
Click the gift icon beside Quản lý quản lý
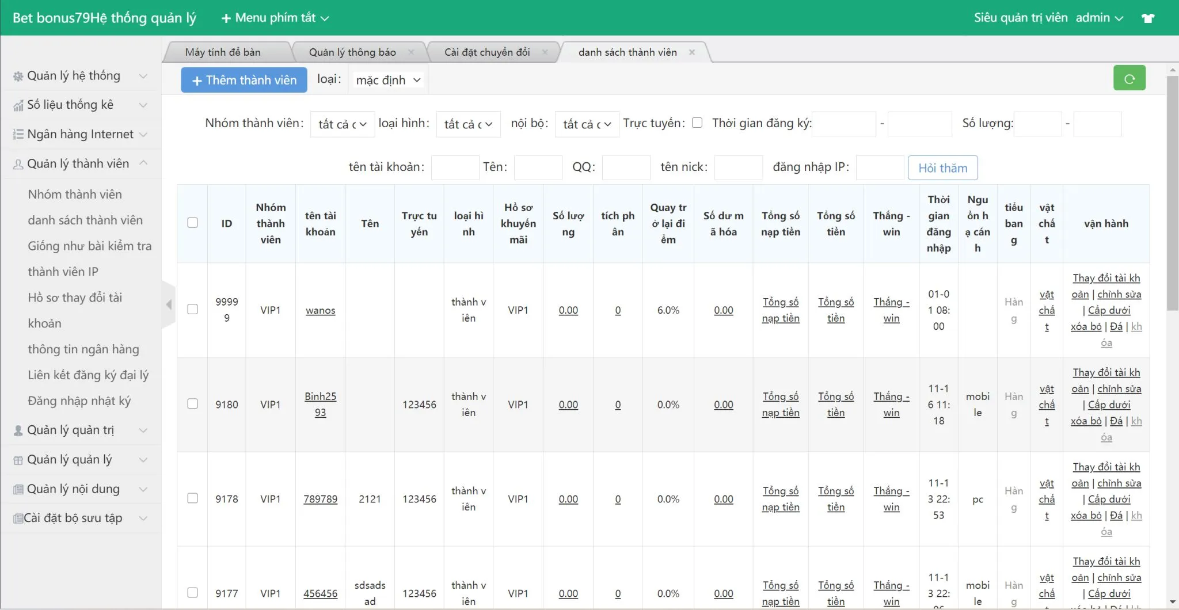18,460
